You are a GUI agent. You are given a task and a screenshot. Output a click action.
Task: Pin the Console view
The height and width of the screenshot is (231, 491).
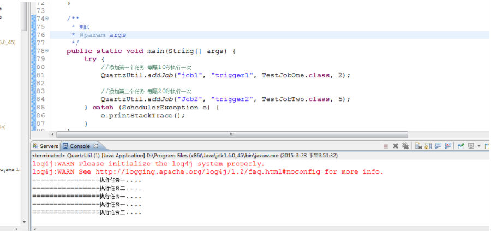tap(460, 146)
